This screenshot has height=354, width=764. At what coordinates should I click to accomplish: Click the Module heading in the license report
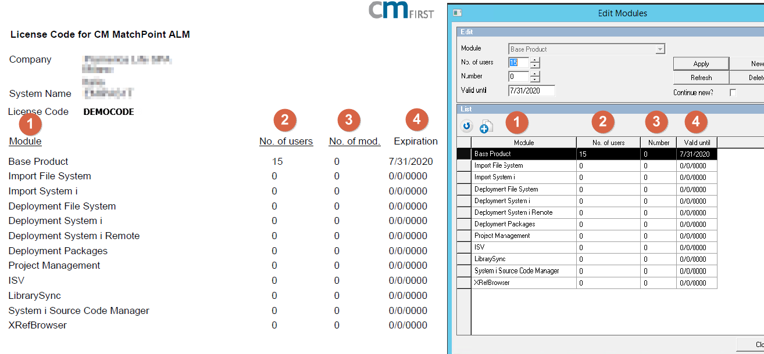pos(25,141)
